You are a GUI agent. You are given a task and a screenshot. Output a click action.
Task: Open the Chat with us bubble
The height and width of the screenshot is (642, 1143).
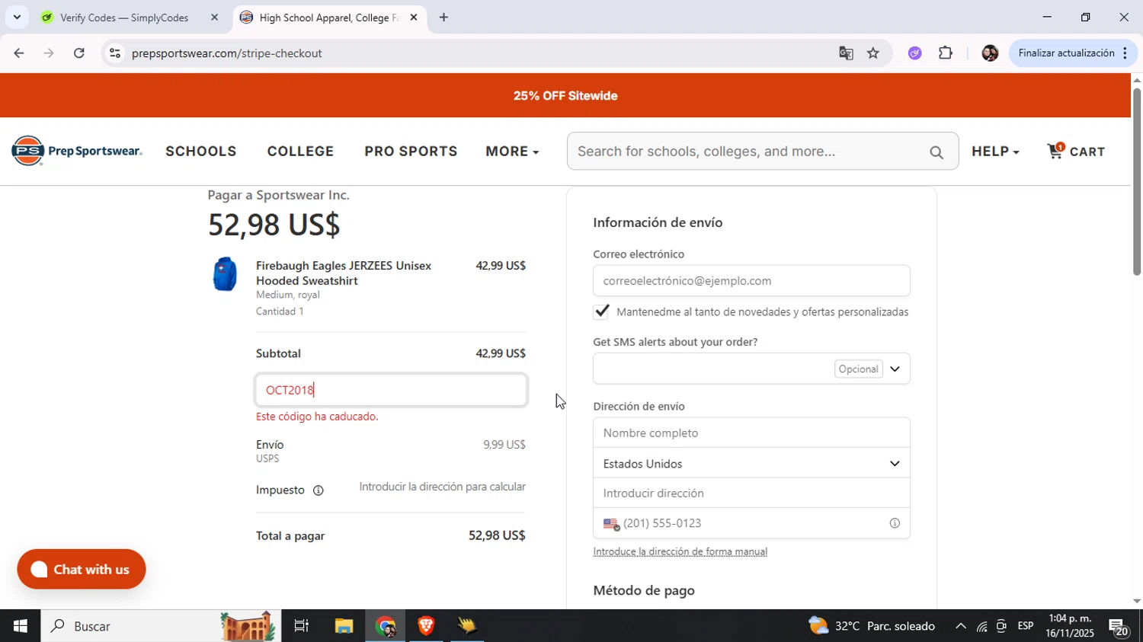point(82,569)
